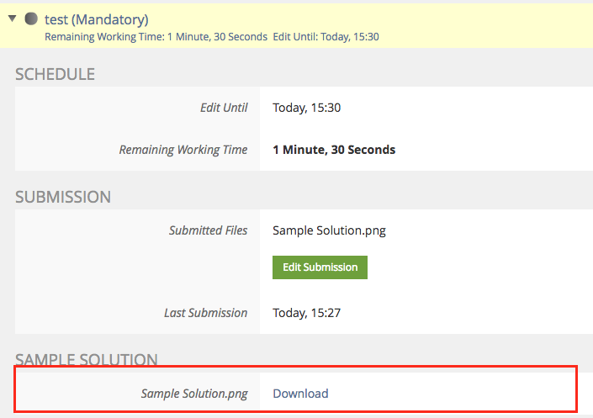Collapse the test assignment disclosure triangle

point(13,19)
